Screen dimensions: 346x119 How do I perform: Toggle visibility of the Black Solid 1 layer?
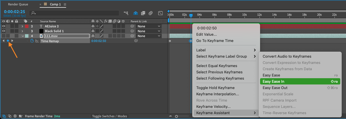point(4,31)
